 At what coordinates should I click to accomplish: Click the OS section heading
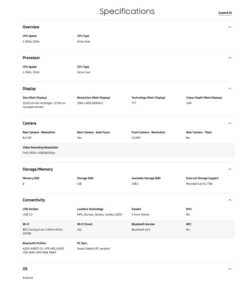coord(25,269)
